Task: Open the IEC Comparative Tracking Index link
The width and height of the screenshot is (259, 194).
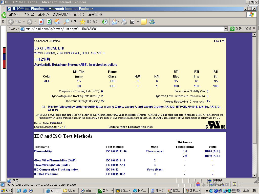Action: (56, 169)
